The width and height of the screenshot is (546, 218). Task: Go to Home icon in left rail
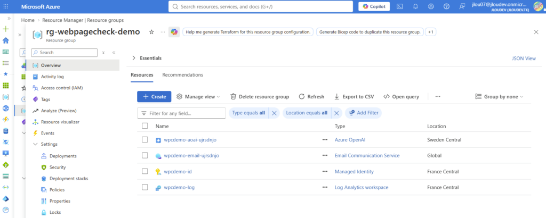[x=5, y=40]
